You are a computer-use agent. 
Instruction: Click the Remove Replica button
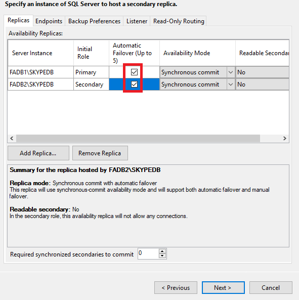[100, 153]
